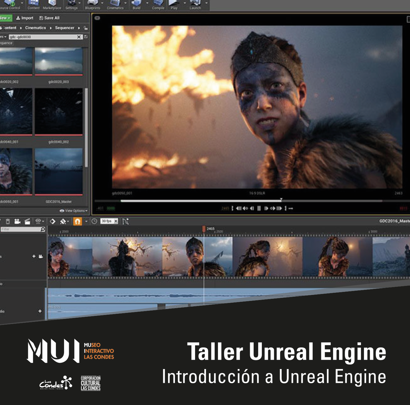Click the camera icon on the Shots track
The width and height of the screenshot is (410, 405).
pos(41,256)
